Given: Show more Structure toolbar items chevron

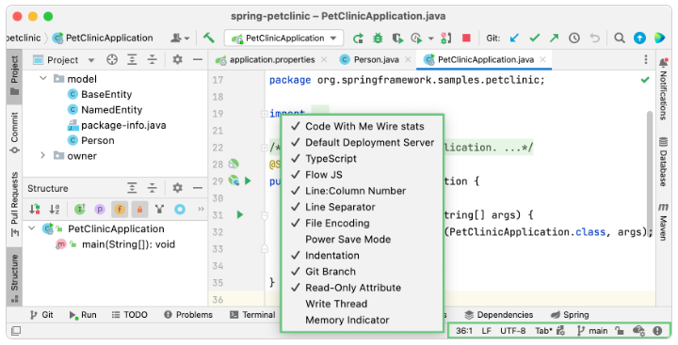Looking at the screenshot, I should (201, 209).
